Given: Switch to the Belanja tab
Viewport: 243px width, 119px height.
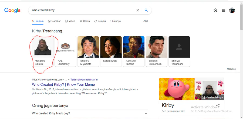Looking at the screenshot, I should click(100, 21).
